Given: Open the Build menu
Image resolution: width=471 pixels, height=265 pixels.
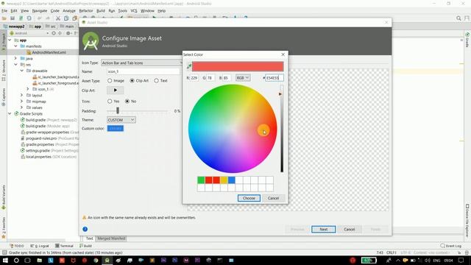Looking at the screenshot, I should tap(101, 10).
